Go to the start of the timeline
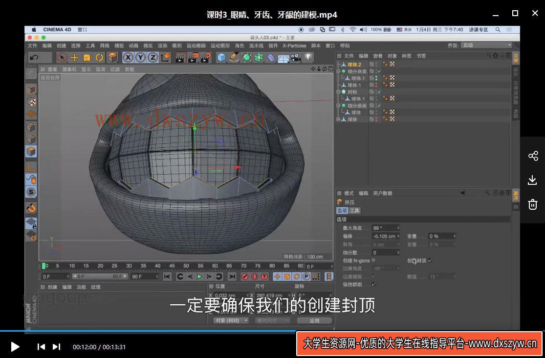 click(167, 277)
